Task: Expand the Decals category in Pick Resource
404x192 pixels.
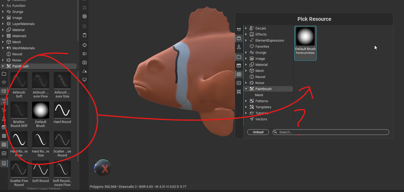Action: [x=246, y=28]
